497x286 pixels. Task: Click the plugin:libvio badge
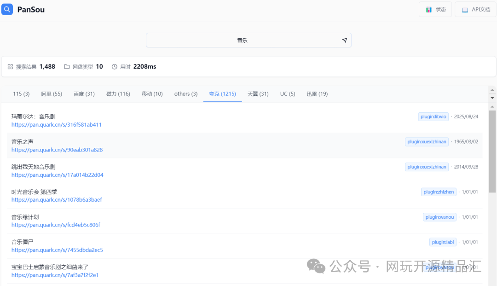pyautogui.click(x=433, y=117)
